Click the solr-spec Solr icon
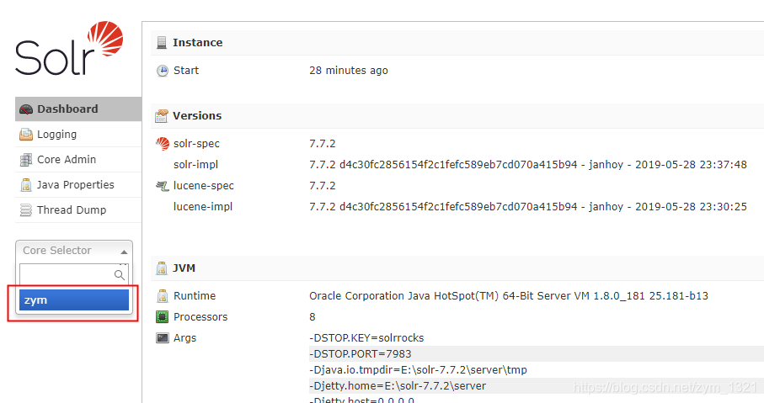 tap(163, 144)
